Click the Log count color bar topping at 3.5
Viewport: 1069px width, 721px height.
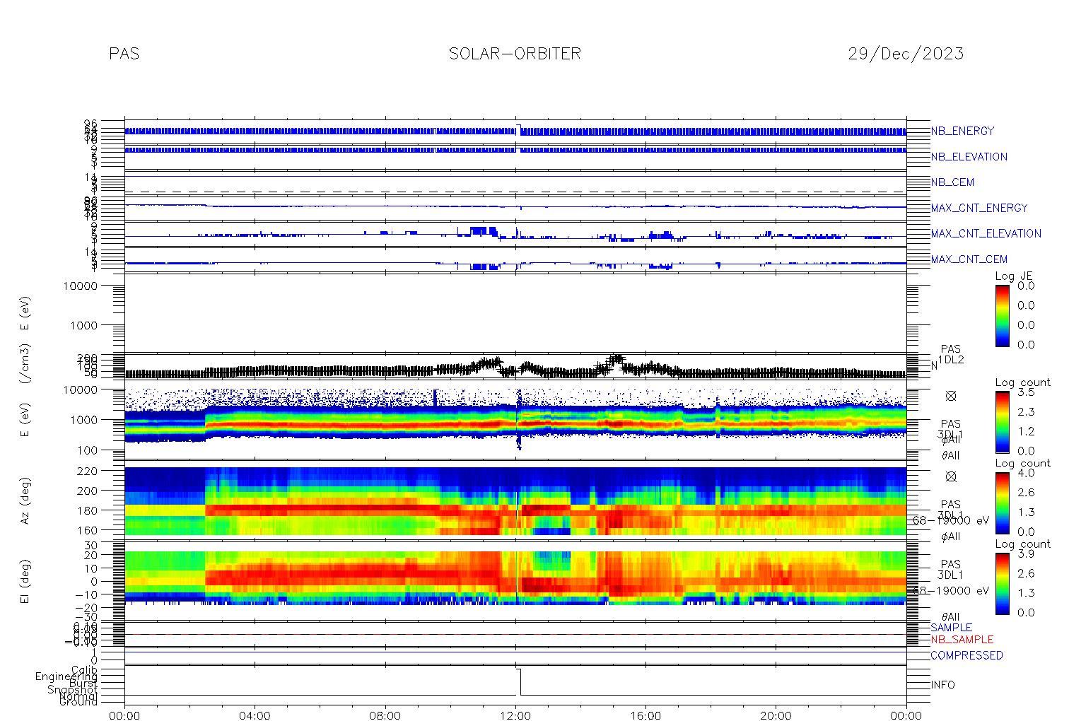tap(1003, 421)
